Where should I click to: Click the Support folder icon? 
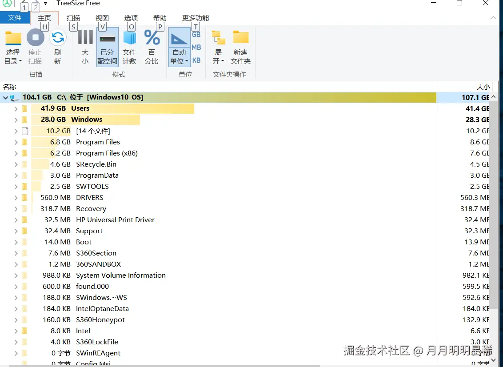pyautogui.click(x=25, y=231)
